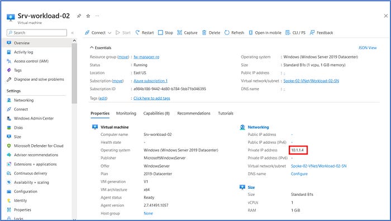Refresh the VM overview
Viewport: 391px width, 221px height.
(234, 33)
